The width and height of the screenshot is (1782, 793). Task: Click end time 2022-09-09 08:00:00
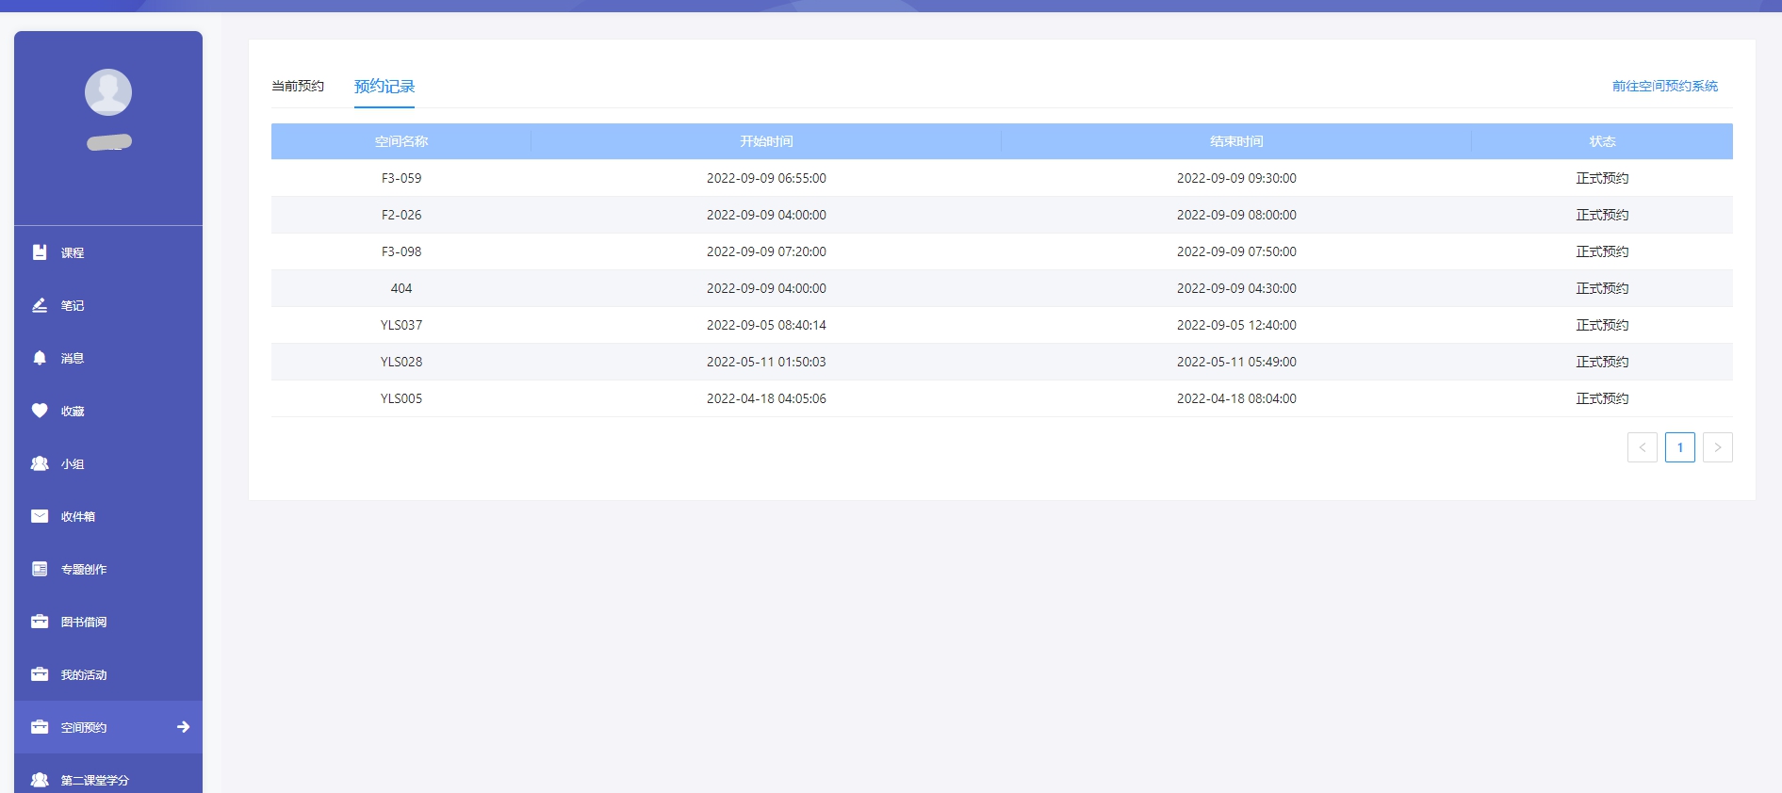coord(1236,215)
